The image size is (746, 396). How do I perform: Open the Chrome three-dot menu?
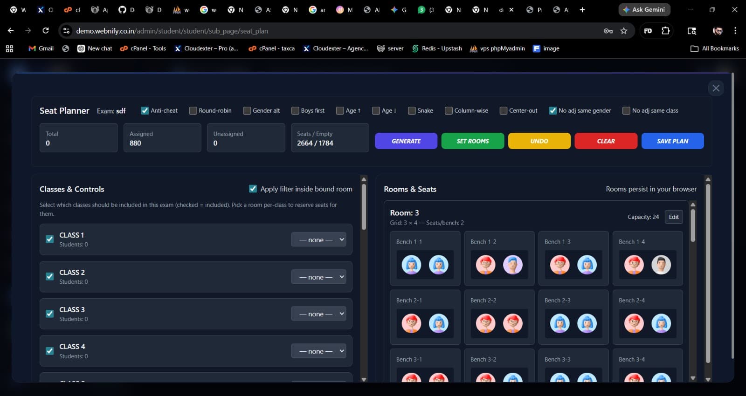[735, 31]
